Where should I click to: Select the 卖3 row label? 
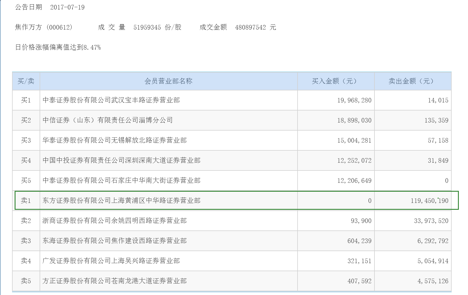tap(26, 241)
